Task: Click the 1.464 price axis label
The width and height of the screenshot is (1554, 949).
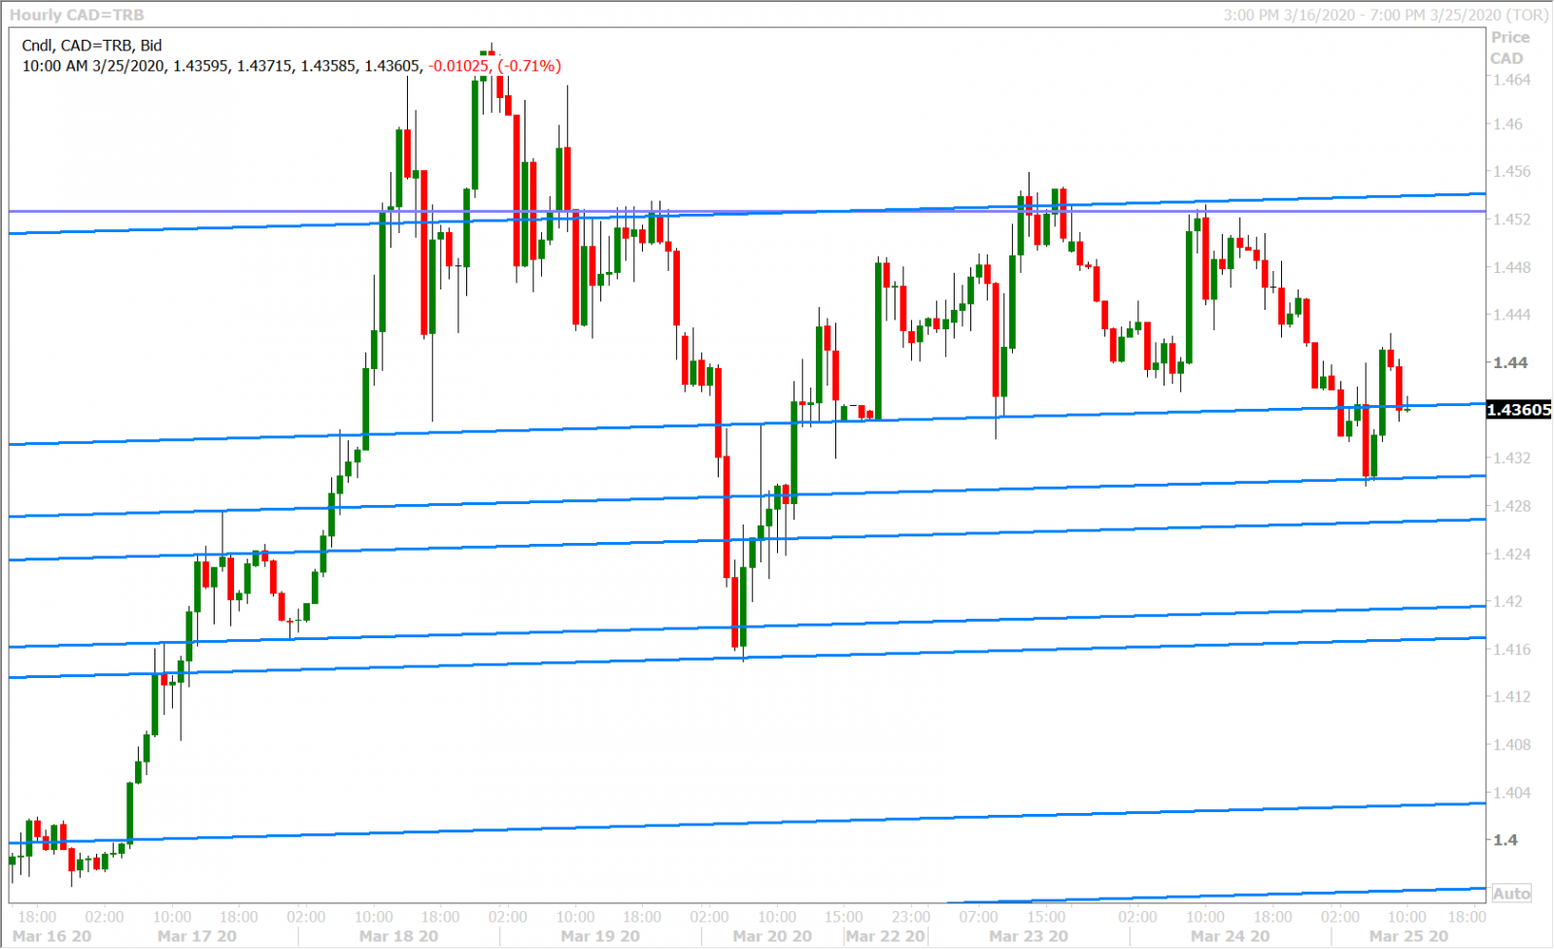Action: click(x=1511, y=80)
